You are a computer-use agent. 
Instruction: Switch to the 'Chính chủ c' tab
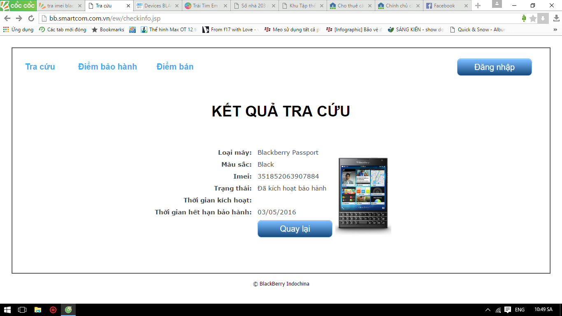(399, 6)
